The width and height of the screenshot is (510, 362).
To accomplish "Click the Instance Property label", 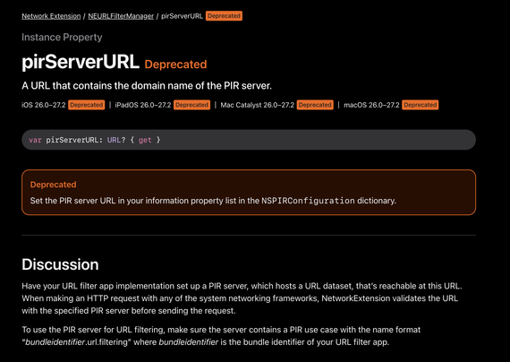I will point(62,37).
